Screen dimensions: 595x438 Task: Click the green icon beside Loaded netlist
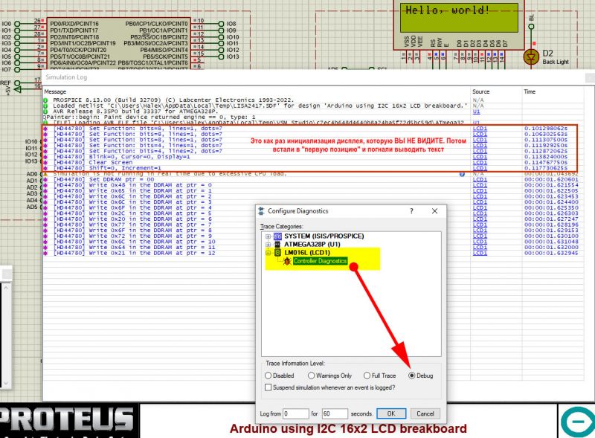point(45,106)
